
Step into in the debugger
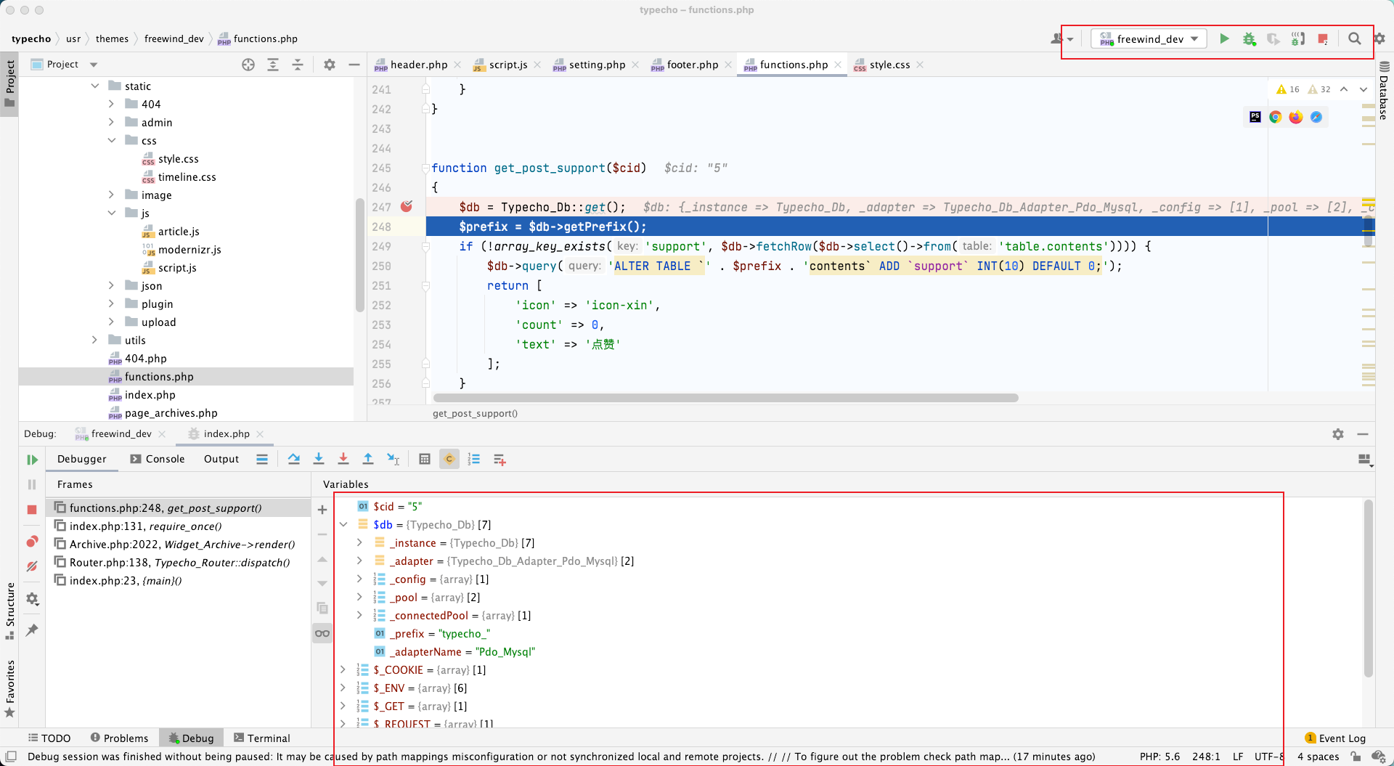pyautogui.click(x=319, y=459)
